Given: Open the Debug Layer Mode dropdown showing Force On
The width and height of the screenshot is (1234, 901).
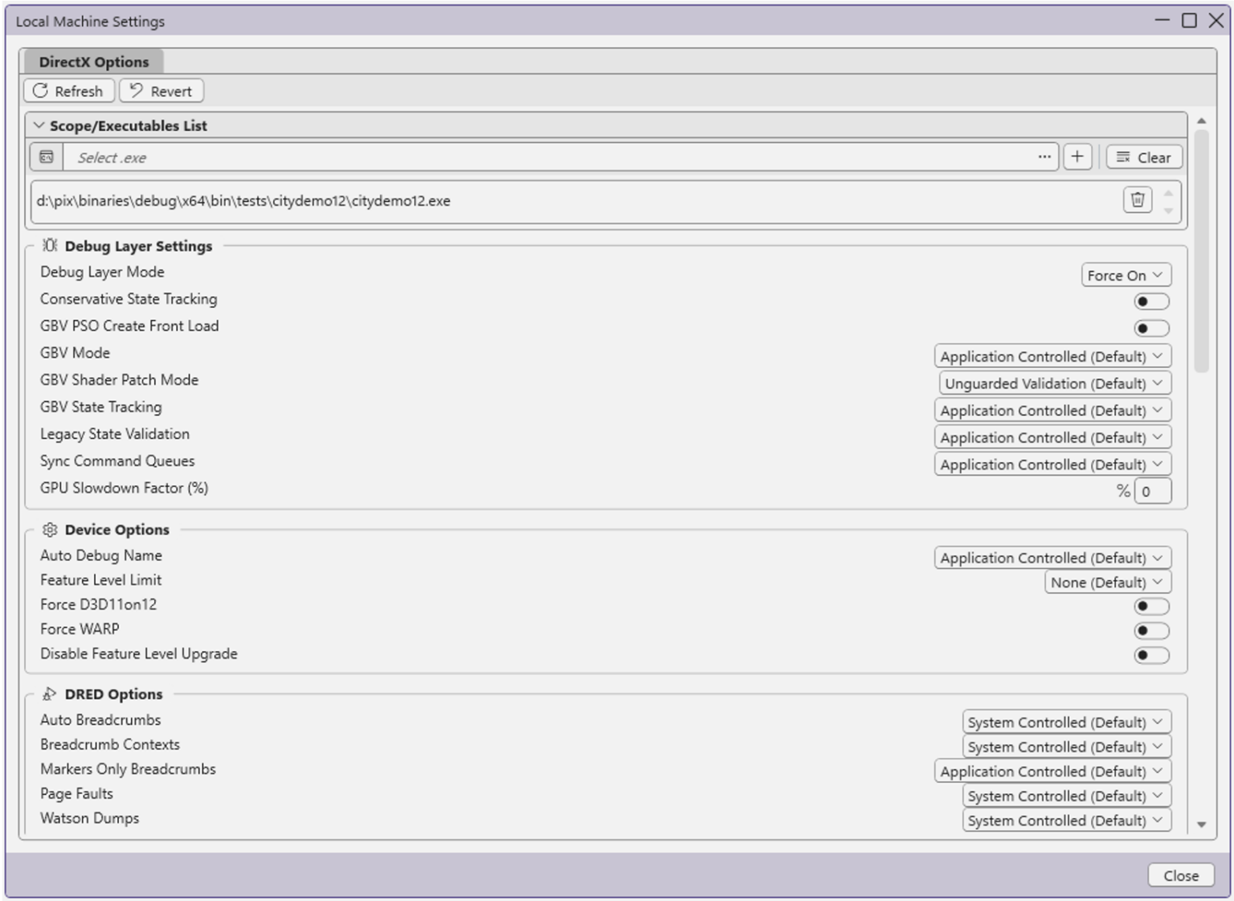Looking at the screenshot, I should (x=1125, y=275).
